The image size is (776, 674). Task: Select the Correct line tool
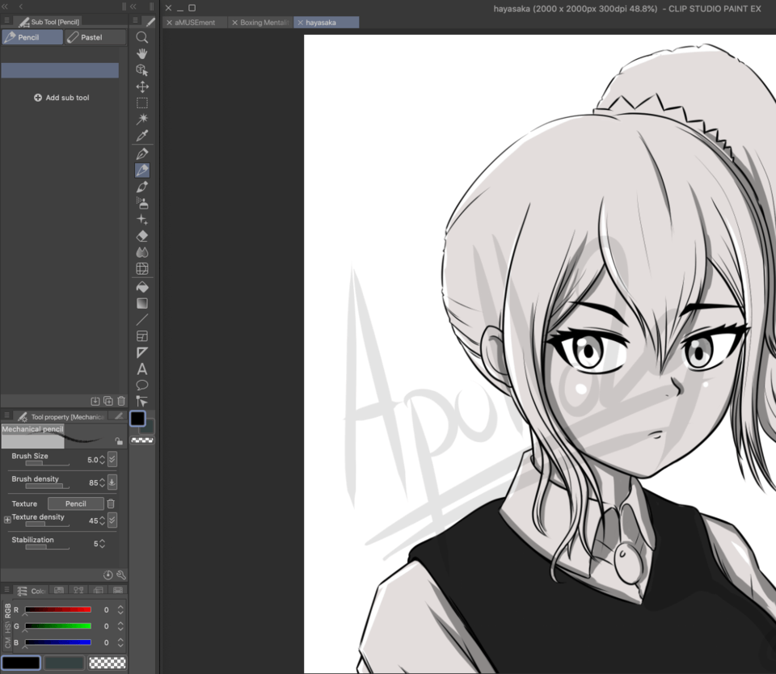click(x=142, y=401)
